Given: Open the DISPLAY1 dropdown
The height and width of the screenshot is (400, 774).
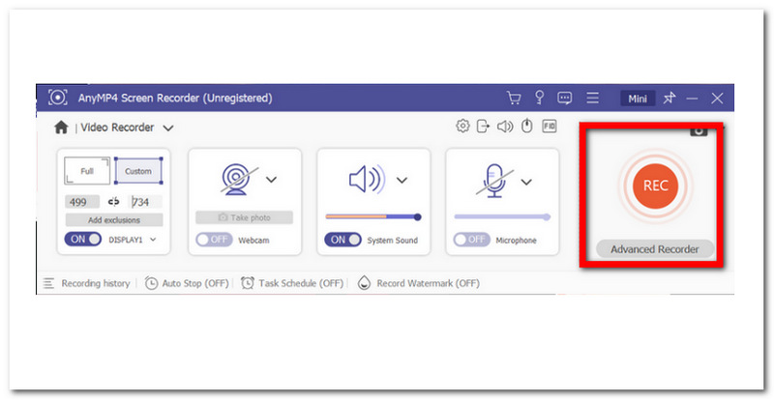Looking at the screenshot, I should 153,240.
